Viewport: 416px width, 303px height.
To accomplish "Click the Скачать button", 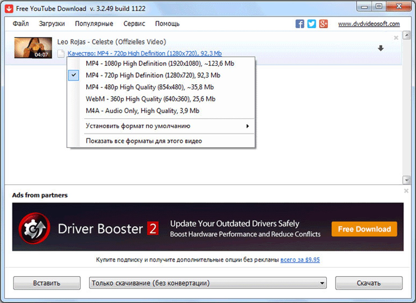I will 369,283.
